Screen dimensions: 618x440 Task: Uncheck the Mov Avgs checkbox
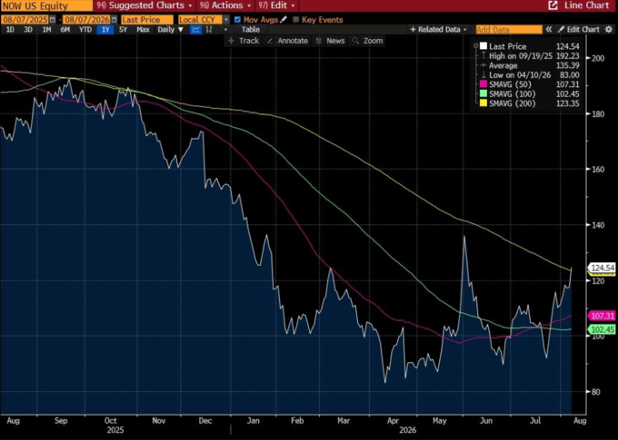pyautogui.click(x=237, y=20)
